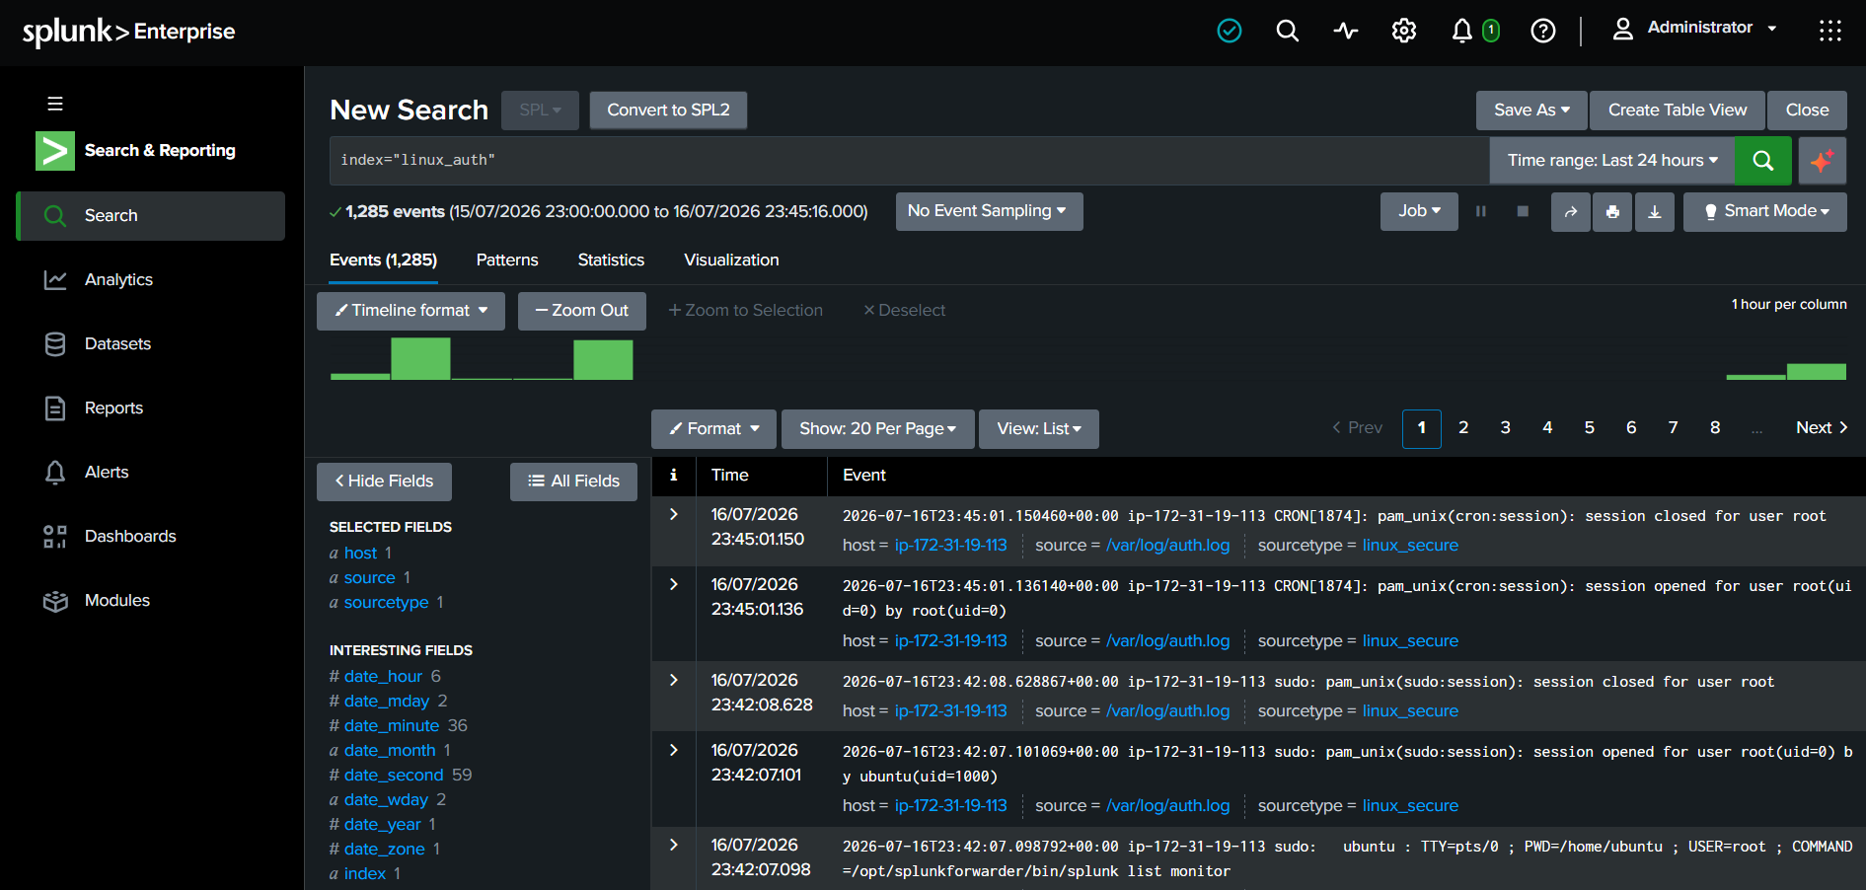Open notifications bell icon
The height and width of the screenshot is (890, 1866).
click(1462, 31)
